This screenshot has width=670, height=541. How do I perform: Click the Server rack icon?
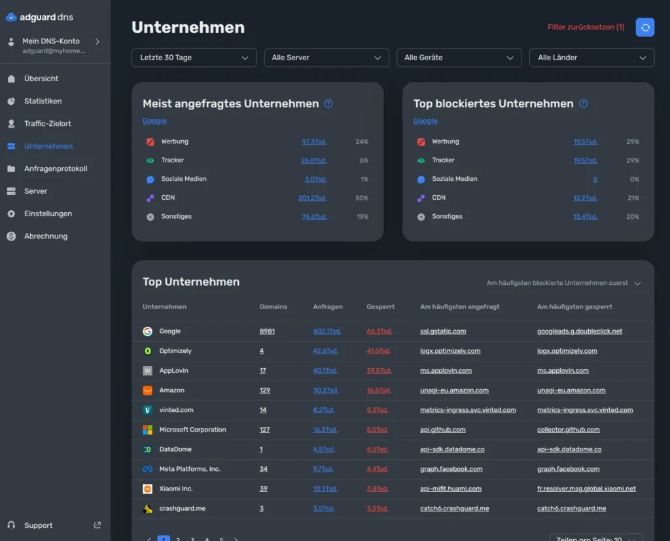[x=12, y=191]
